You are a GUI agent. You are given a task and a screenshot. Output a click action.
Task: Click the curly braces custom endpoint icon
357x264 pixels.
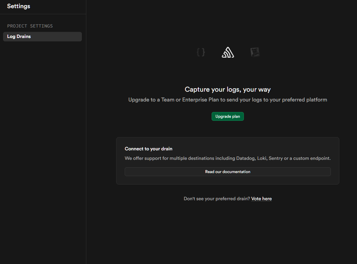tap(201, 52)
